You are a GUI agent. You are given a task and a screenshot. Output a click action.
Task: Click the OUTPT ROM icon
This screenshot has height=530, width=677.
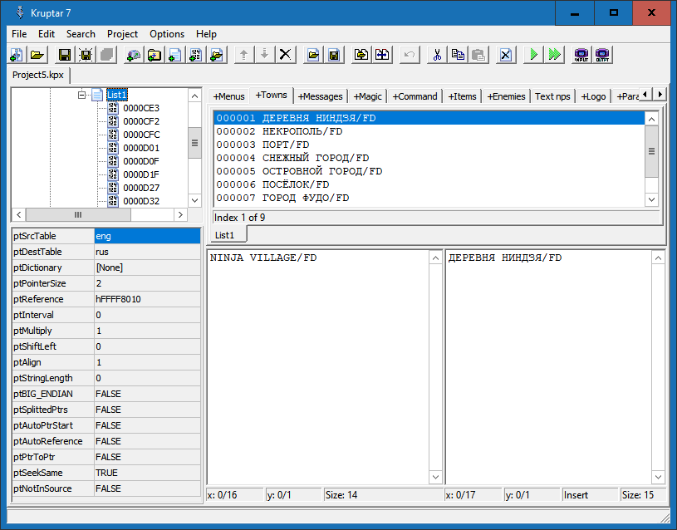click(x=602, y=55)
